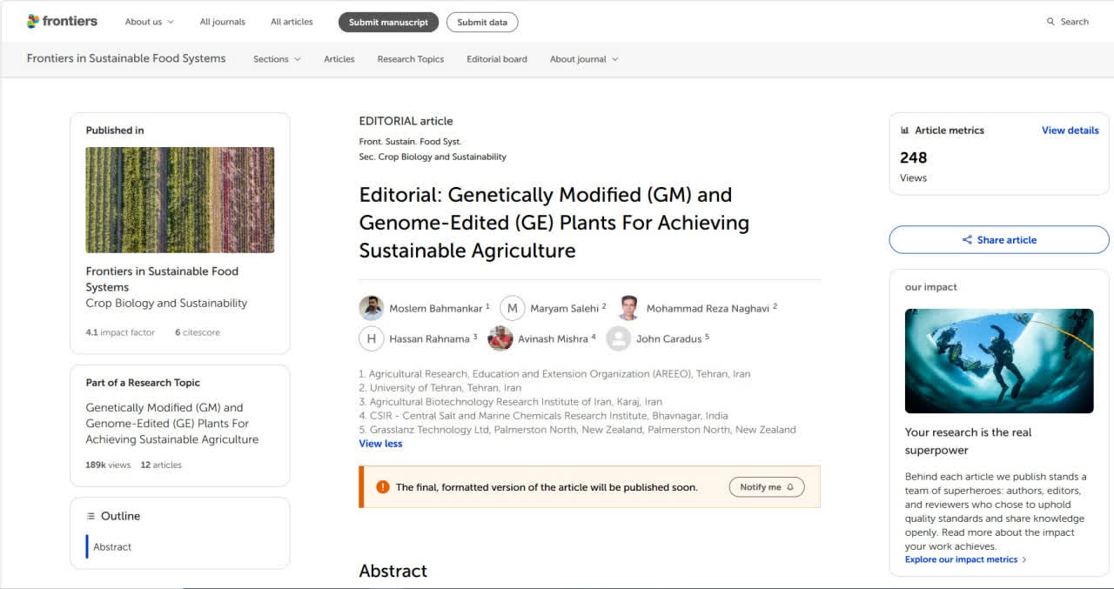
Task: Click the orange warning alert icon
Action: pos(383,487)
